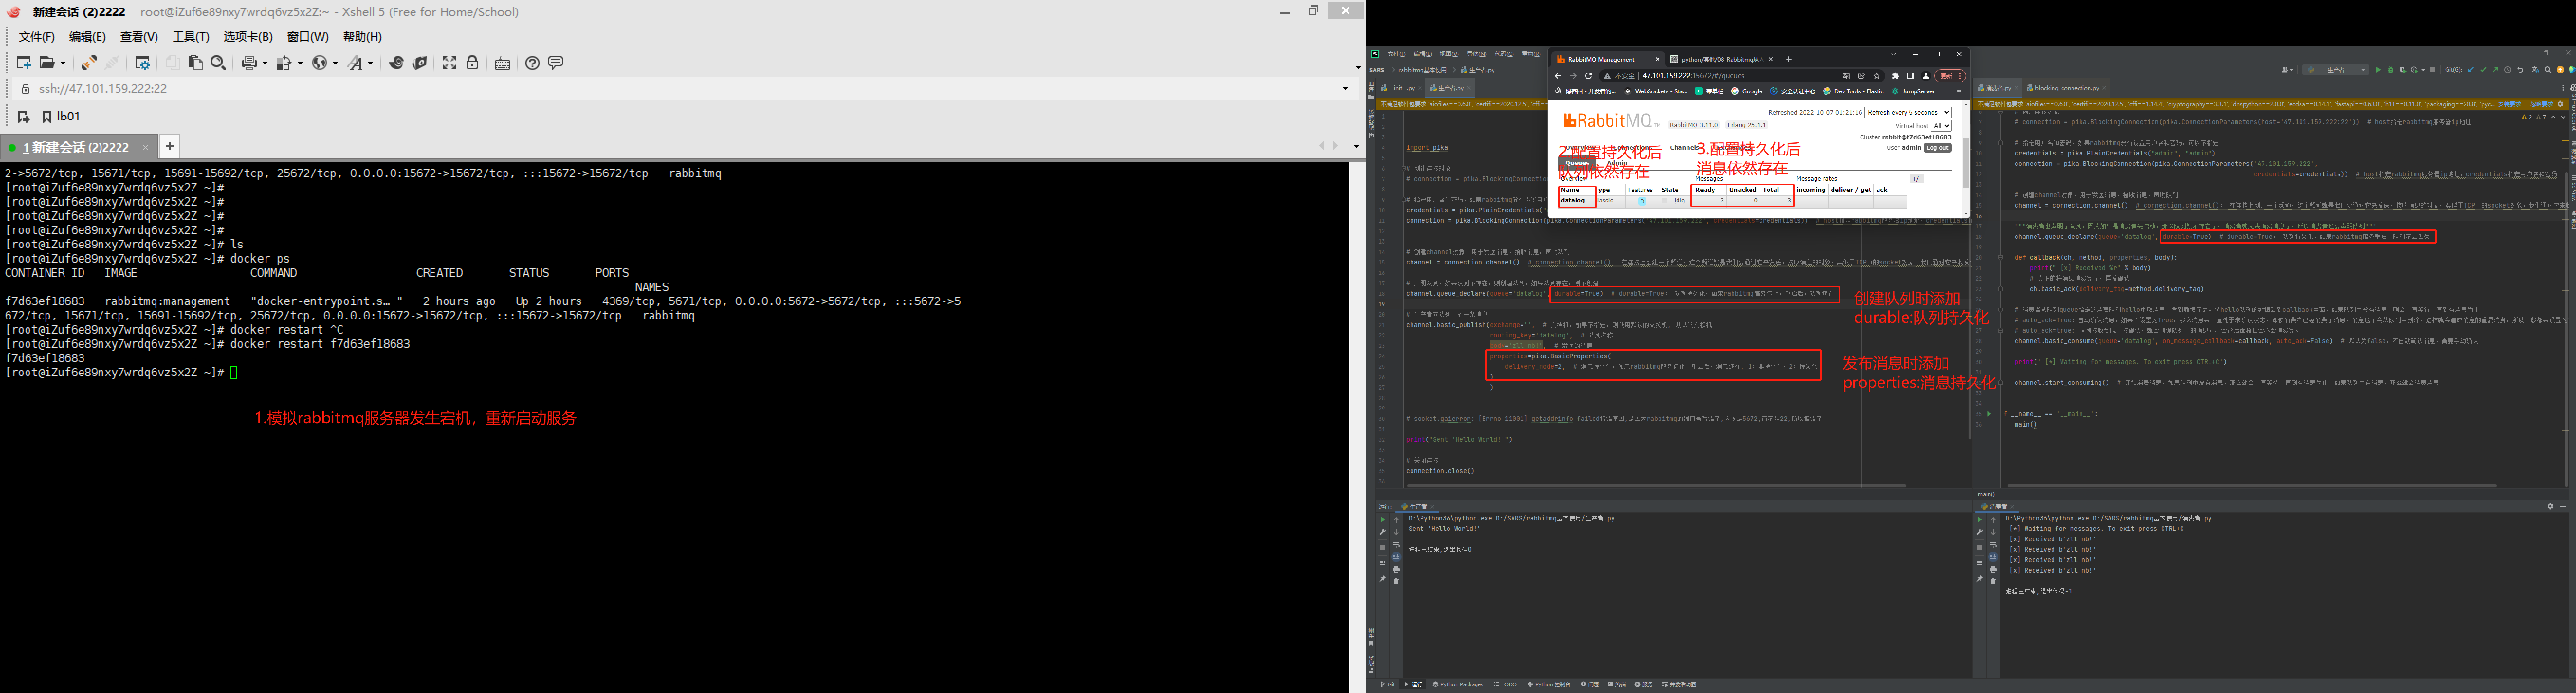Click Open Session folder icon in Xshell
The width and height of the screenshot is (2576, 693).
[x=47, y=63]
